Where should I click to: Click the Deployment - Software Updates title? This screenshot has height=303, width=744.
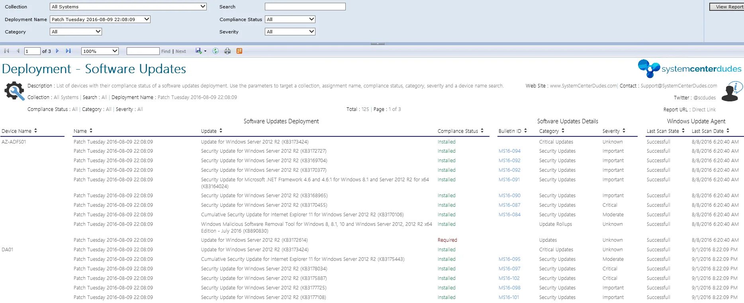click(94, 69)
